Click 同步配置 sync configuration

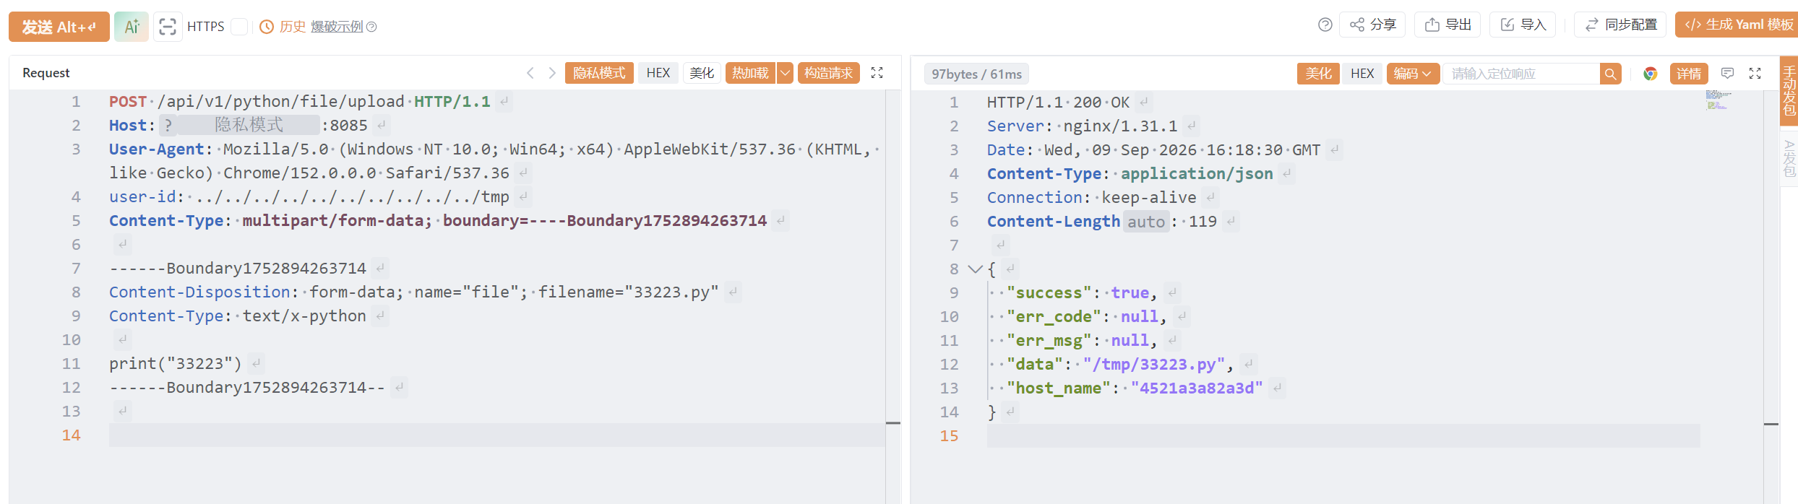(1620, 25)
